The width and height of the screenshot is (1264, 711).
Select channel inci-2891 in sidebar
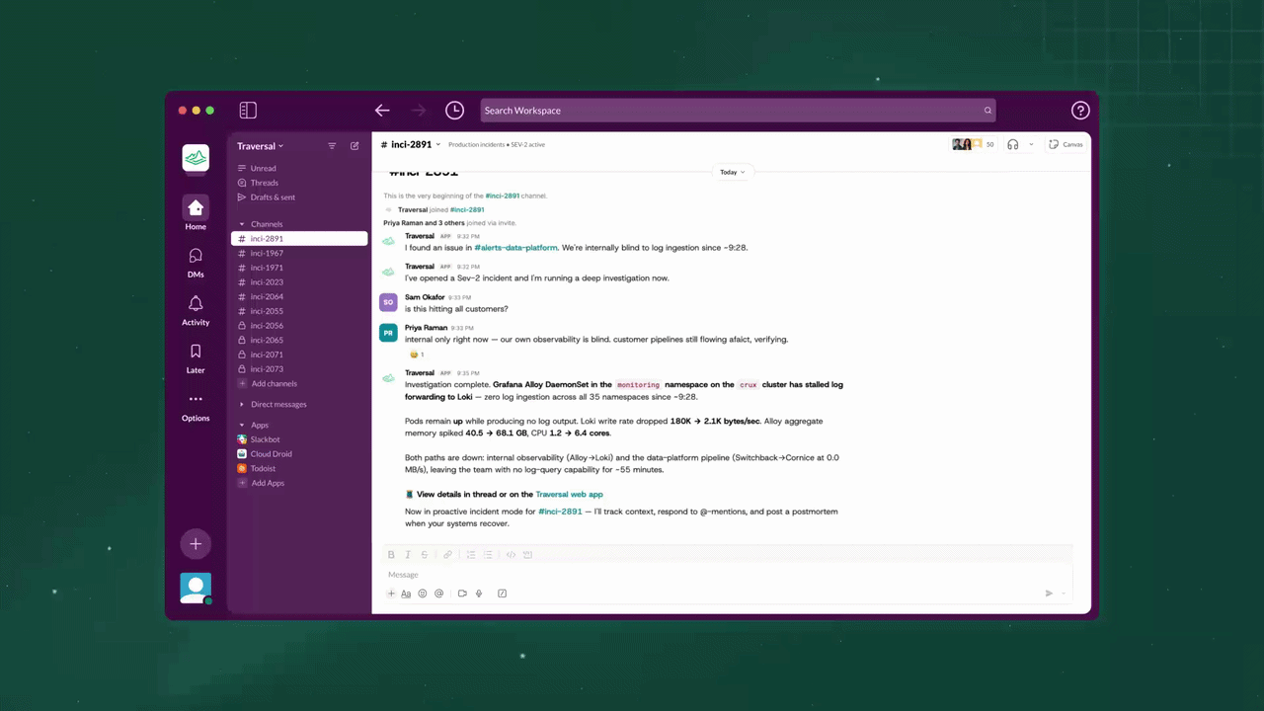coord(299,239)
